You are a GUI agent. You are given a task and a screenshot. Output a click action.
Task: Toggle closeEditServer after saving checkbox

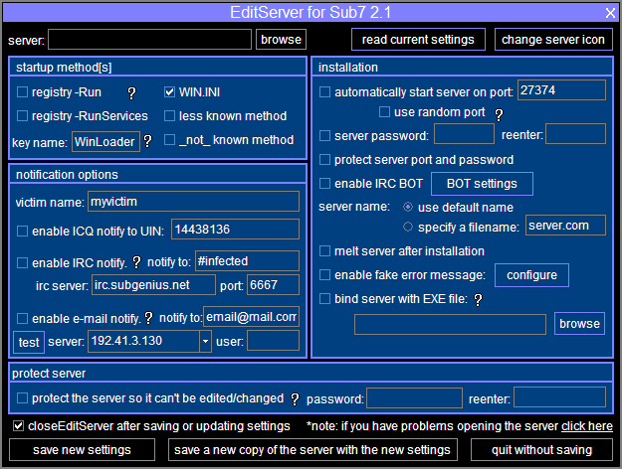pos(19,426)
